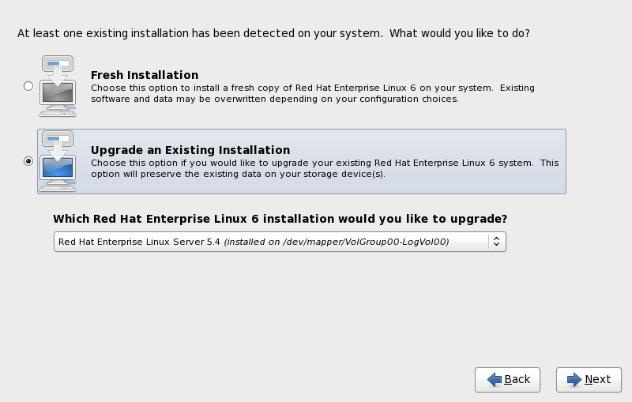Expand the installation combo box arrows
This screenshot has width=632, height=402.
[496, 242]
